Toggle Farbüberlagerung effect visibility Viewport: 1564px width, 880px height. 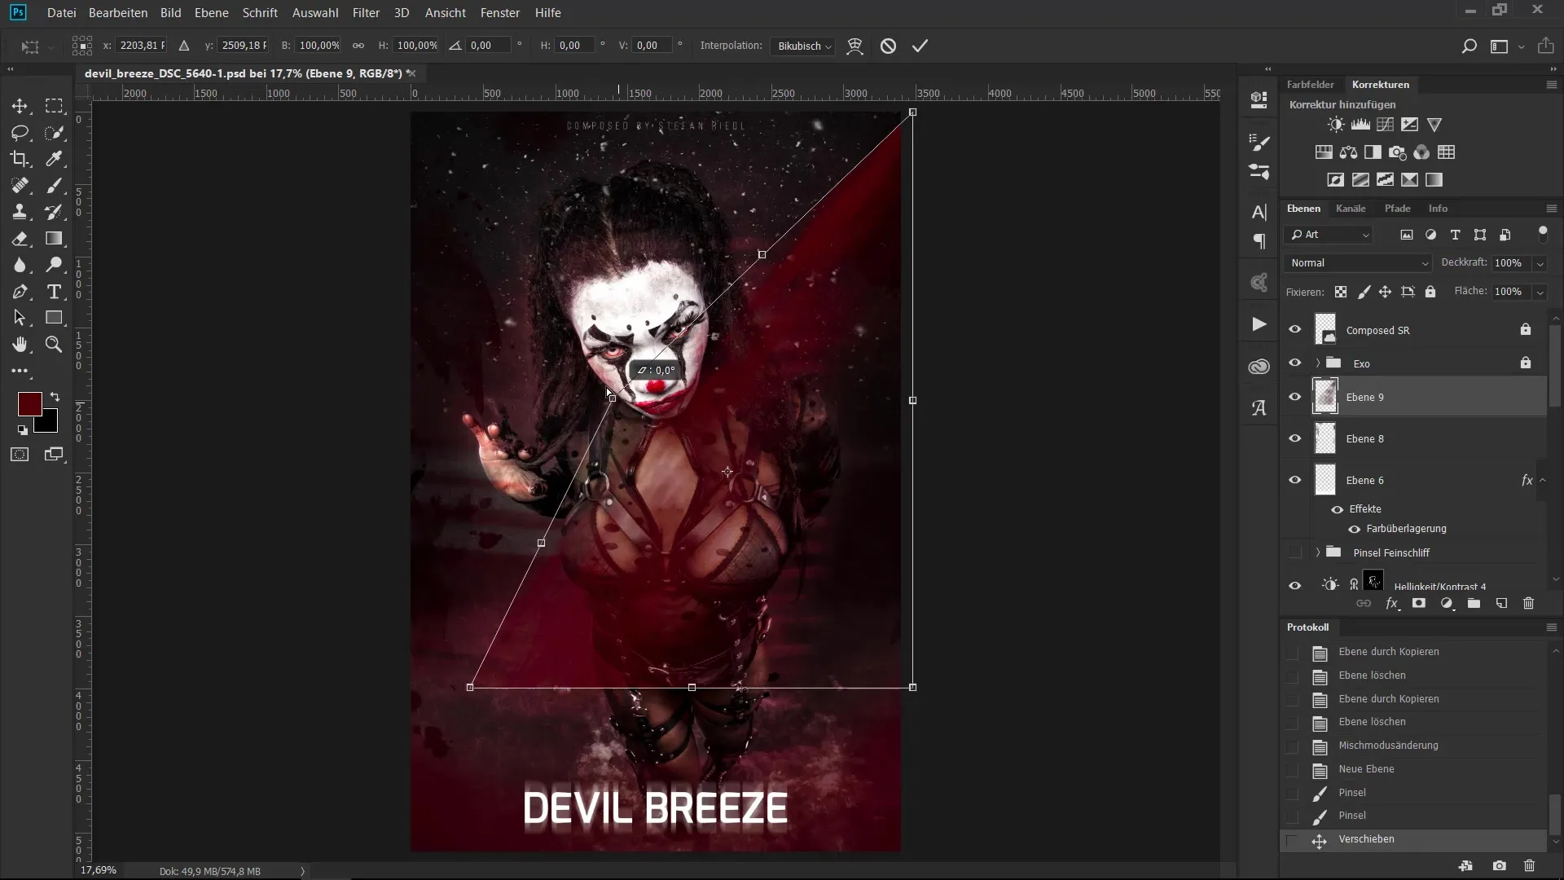(x=1354, y=529)
